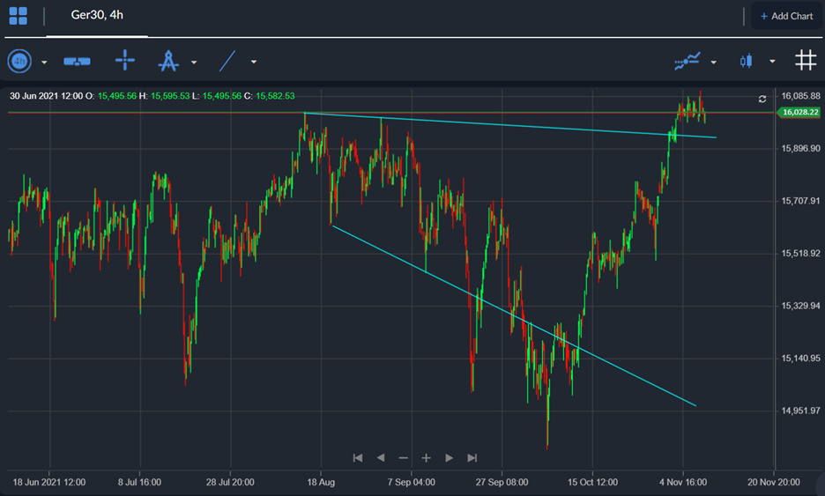
Task: Expand the chart type dropdown arrow
Action: [x=772, y=62]
